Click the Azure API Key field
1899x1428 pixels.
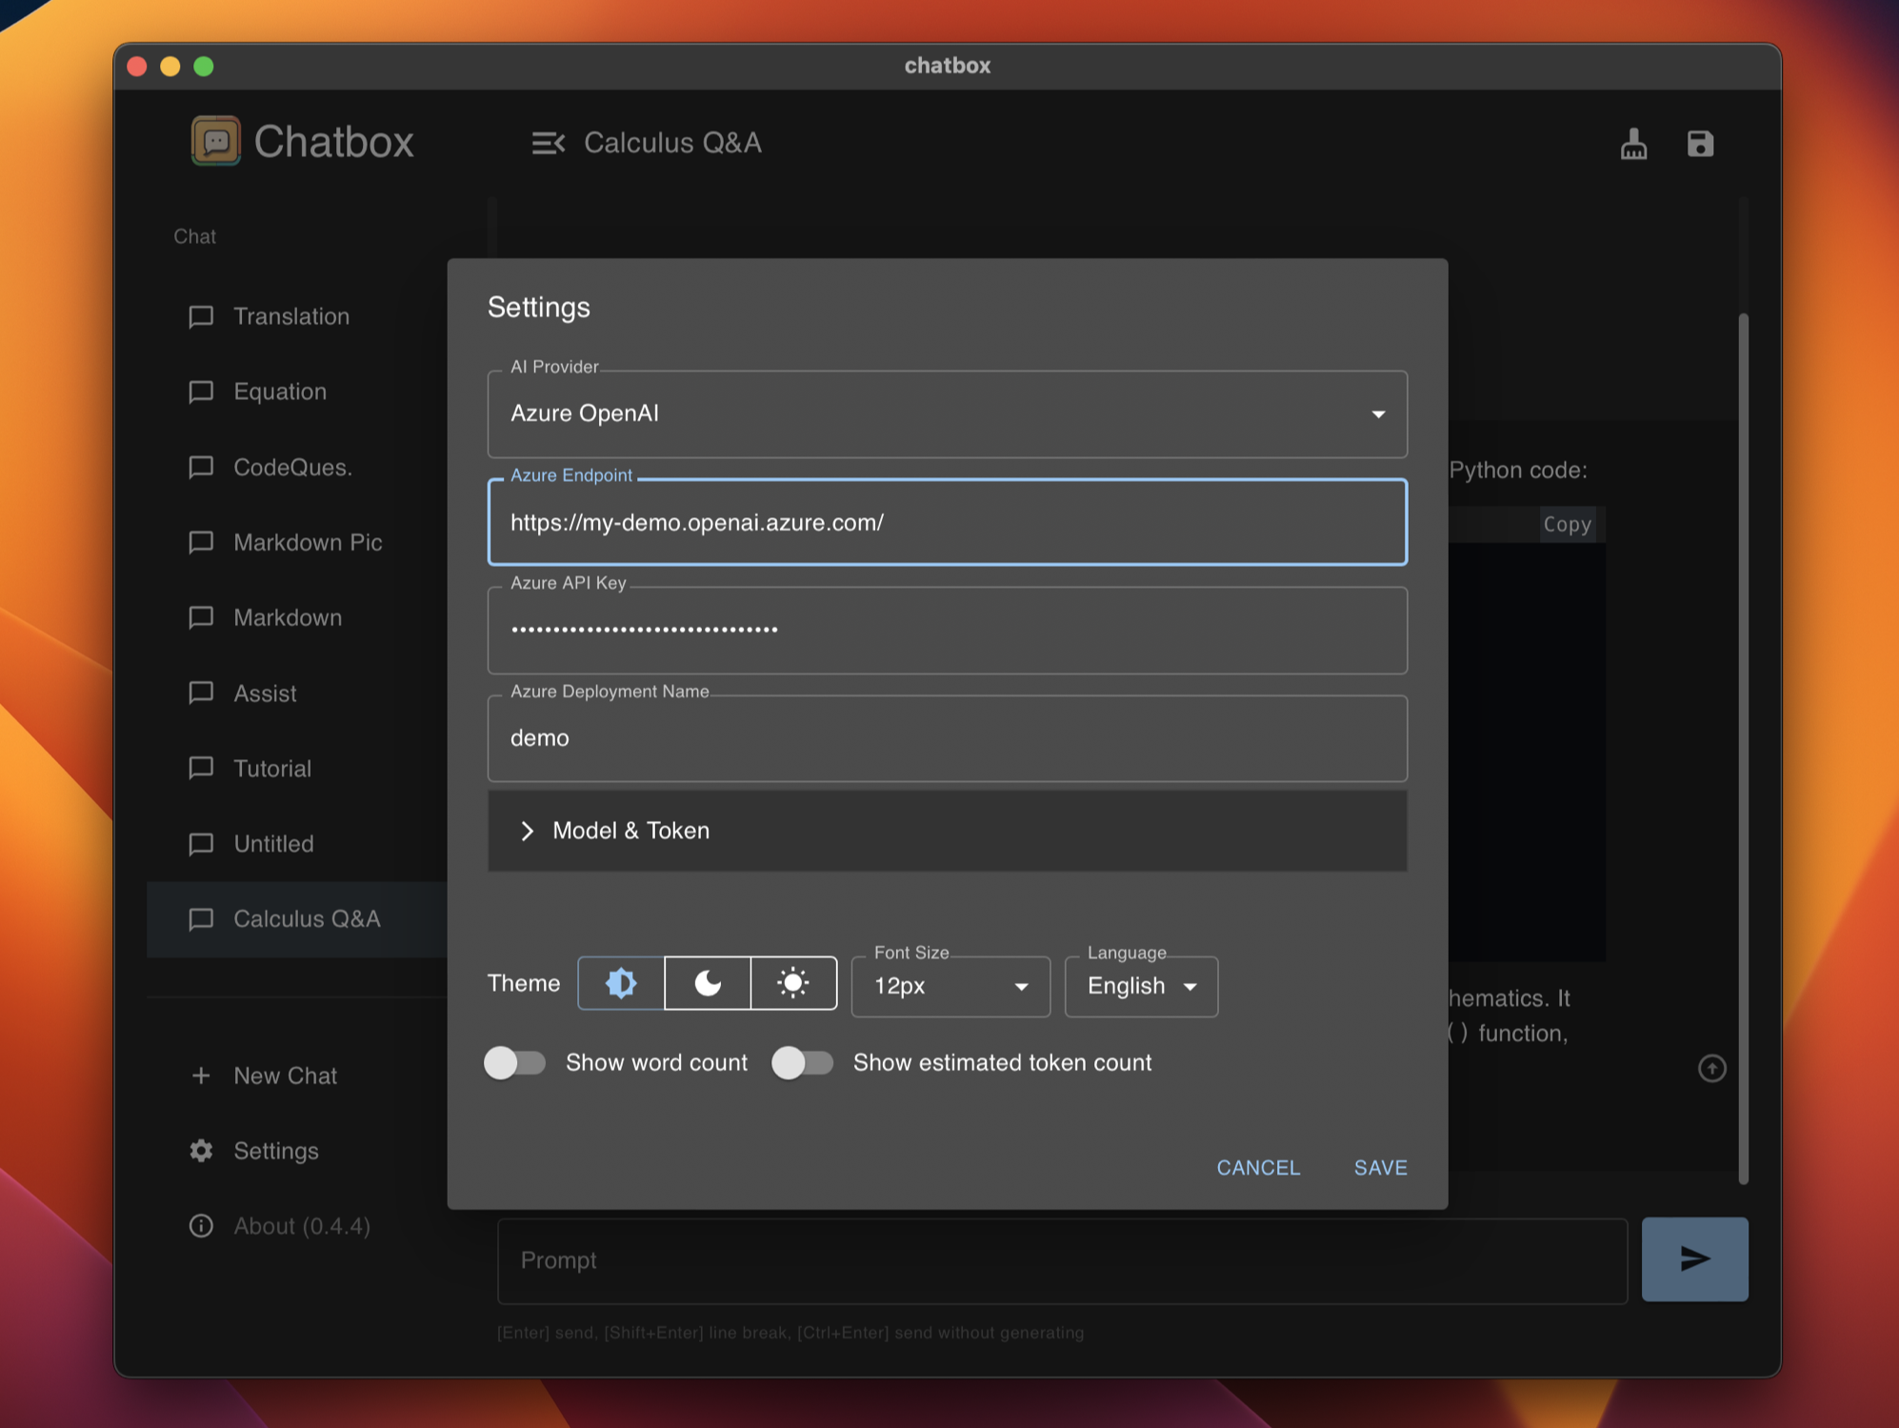click(947, 630)
